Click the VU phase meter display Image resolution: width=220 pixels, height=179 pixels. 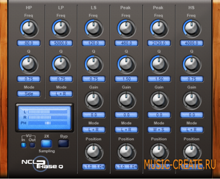click(44, 117)
